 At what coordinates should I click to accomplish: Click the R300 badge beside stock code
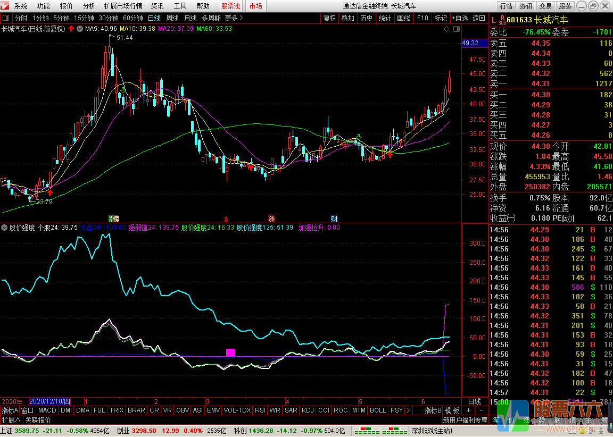click(502, 20)
